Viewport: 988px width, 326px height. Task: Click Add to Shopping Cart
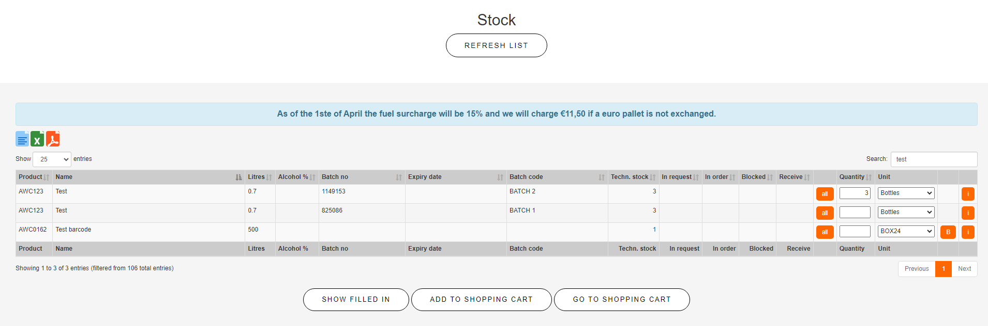click(x=481, y=300)
